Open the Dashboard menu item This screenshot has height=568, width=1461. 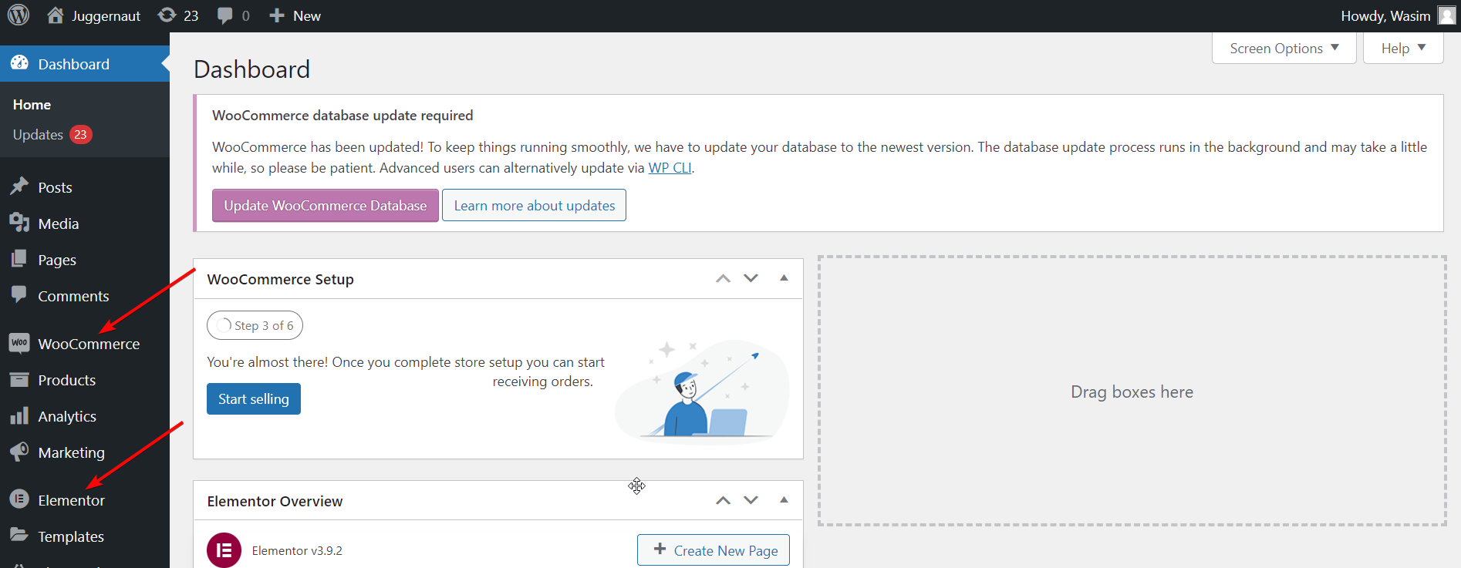(85, 64)
